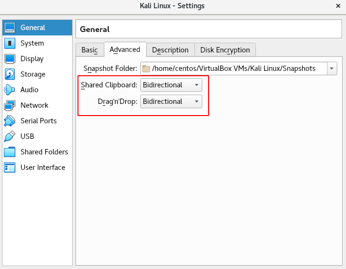Click the Snapshot Folder path field

click(x=234, y=68)
